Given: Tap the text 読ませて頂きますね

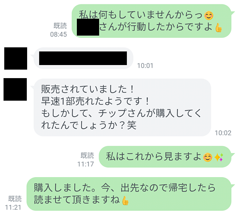Looking at the screenshot, I should pos(77,200).
